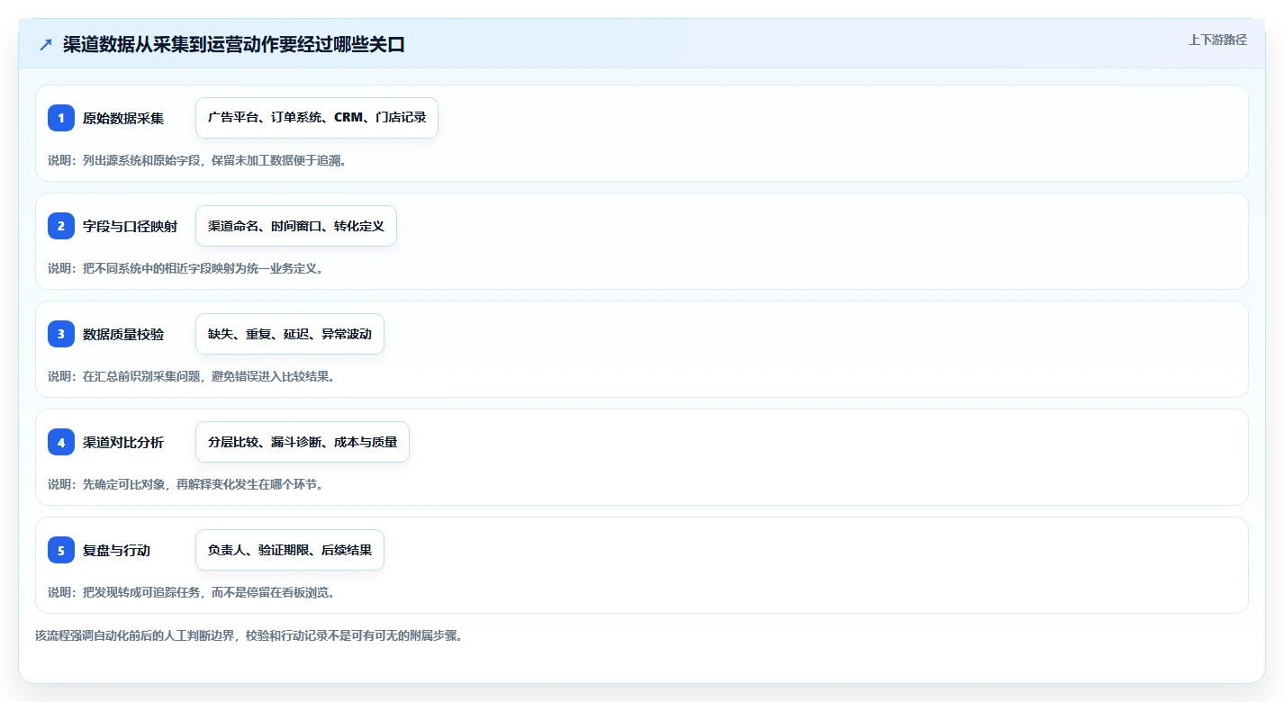Screen dimensions: 1284x702
Task: Click the 广告平台、订单系统、CRM、门店记录 chip
Action: pyautogui.click(x=317, y=118)
